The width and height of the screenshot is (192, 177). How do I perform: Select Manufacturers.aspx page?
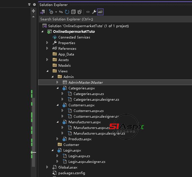coord(85,122)
